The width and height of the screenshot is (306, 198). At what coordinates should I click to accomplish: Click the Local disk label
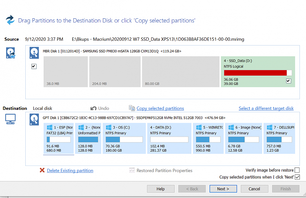(x=42, y=108)
